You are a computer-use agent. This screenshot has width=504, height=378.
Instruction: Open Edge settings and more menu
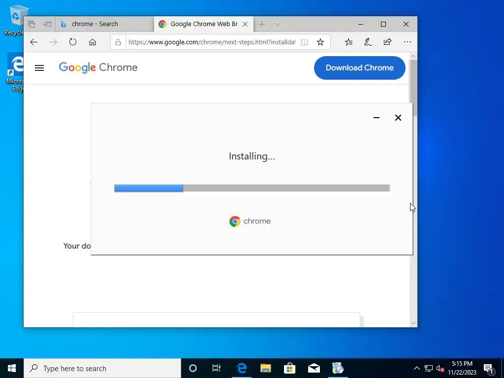click(x=407, y=42)
